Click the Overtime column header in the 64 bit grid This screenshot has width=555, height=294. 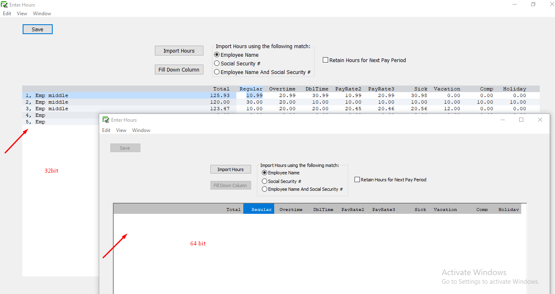click(x=291, y=209)
